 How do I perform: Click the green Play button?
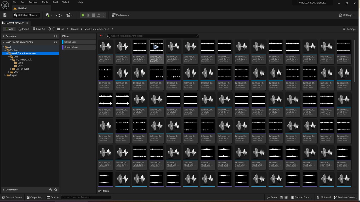click(83, 15)
